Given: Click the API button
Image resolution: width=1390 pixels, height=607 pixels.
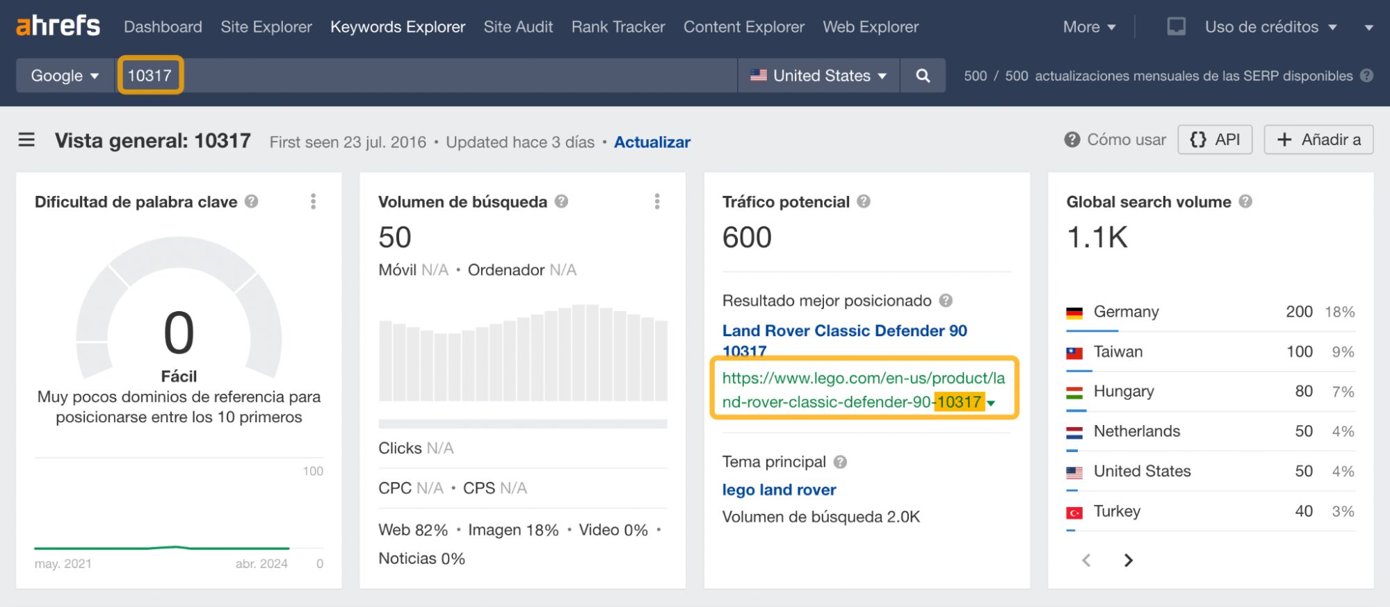Looking at the screenshot, I should 1215,140.
